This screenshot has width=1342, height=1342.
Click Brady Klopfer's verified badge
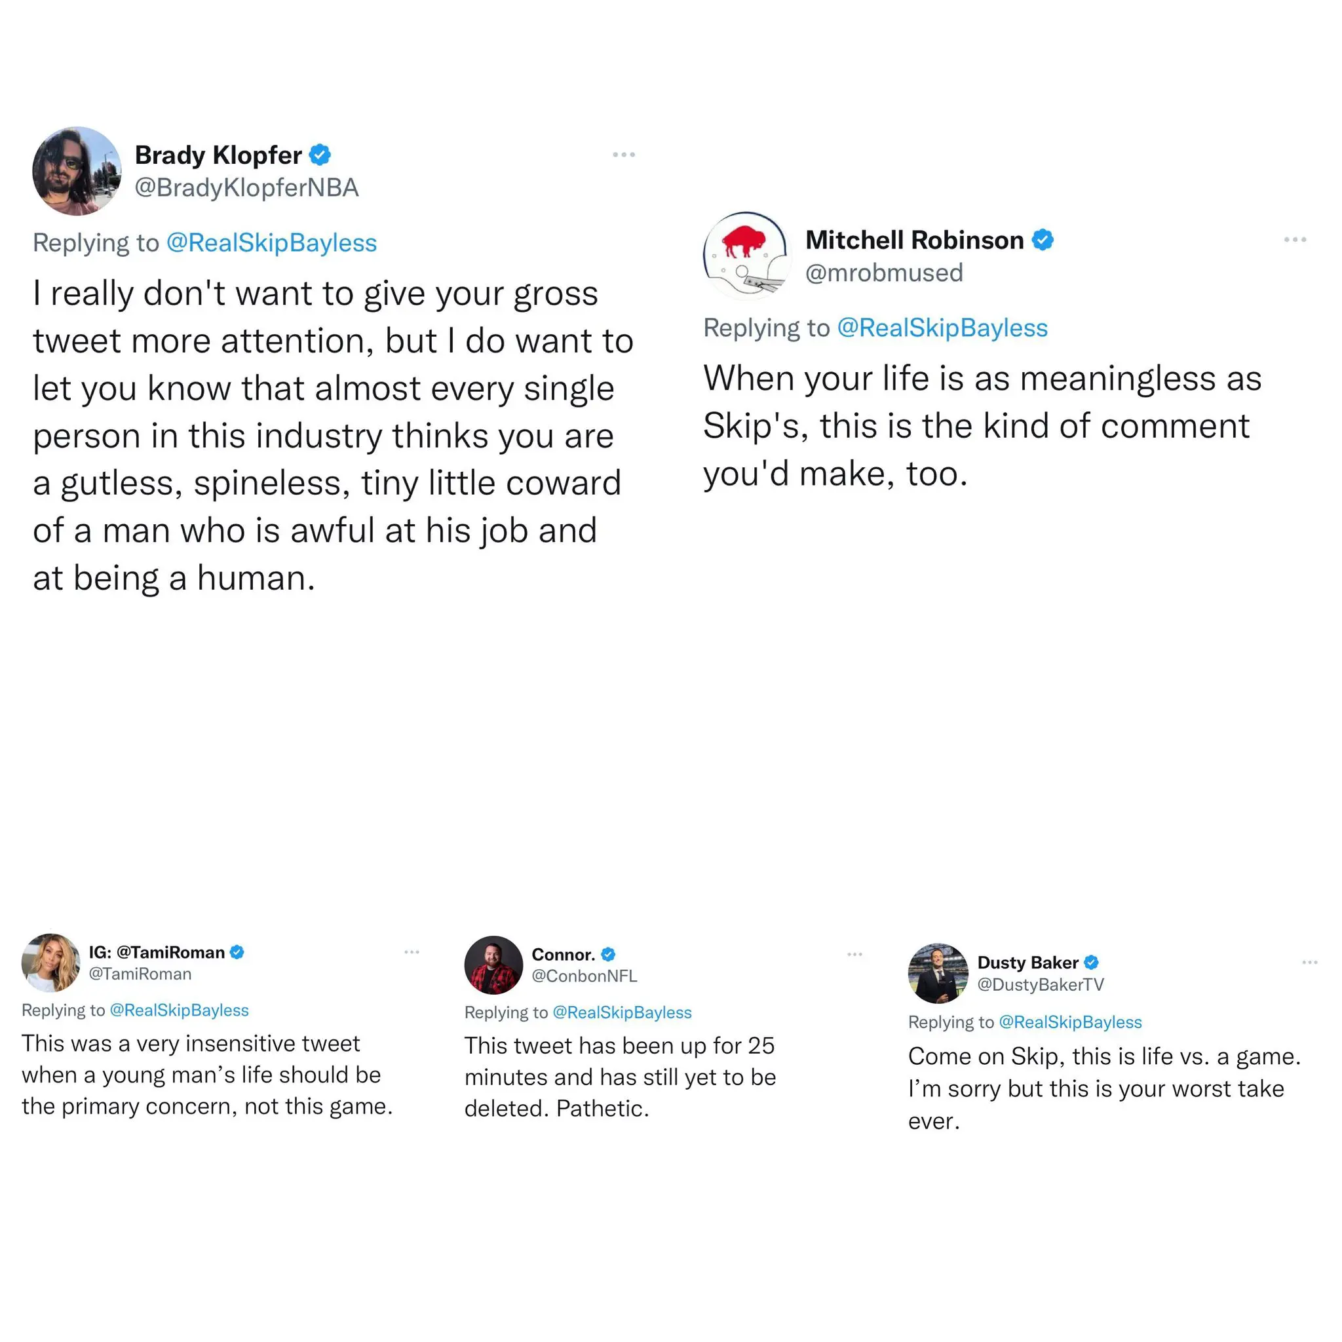320,155
